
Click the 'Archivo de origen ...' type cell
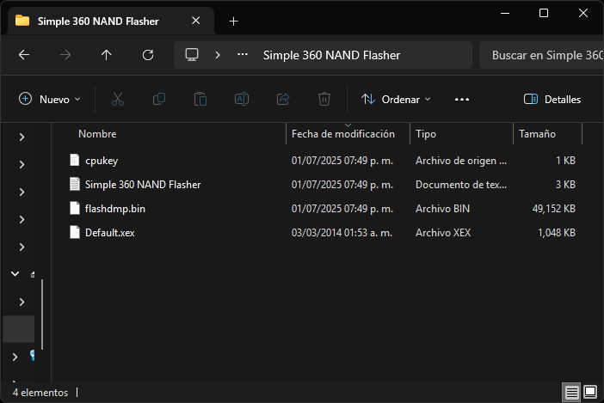coord(461,161)
